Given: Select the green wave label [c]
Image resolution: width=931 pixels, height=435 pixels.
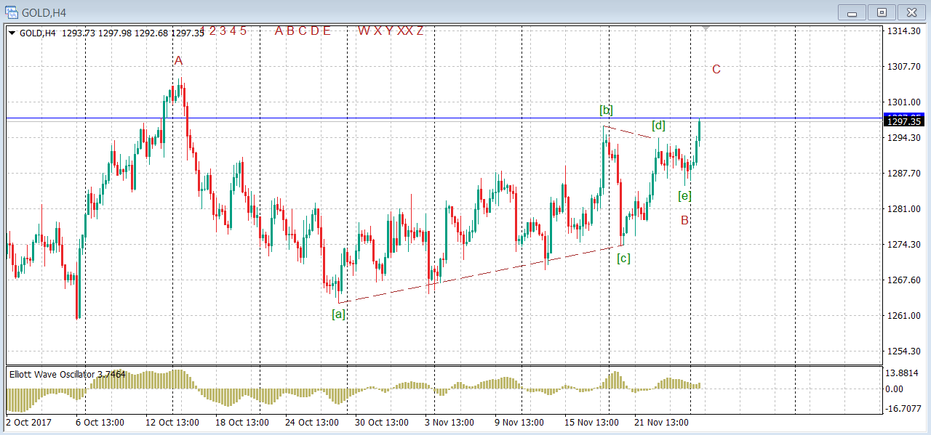Looking at the screenshot, I should click(623, 258).
